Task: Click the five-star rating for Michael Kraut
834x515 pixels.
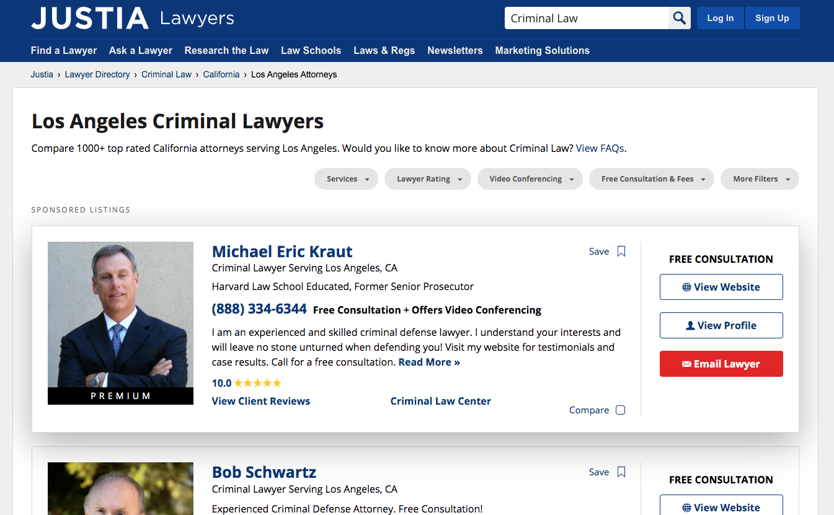Action: (257, 383)
